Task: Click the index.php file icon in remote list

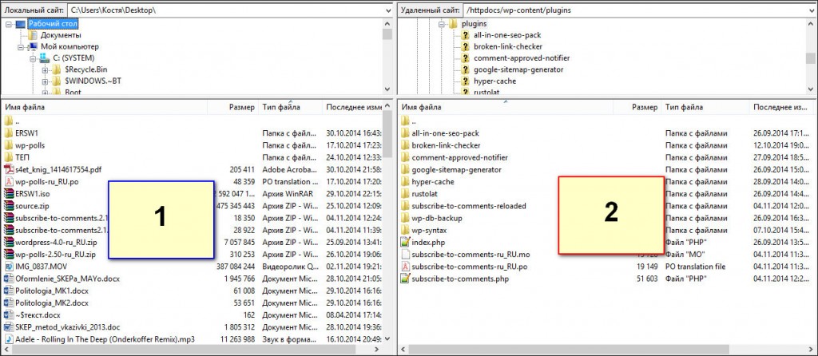Action: [405, 242]
